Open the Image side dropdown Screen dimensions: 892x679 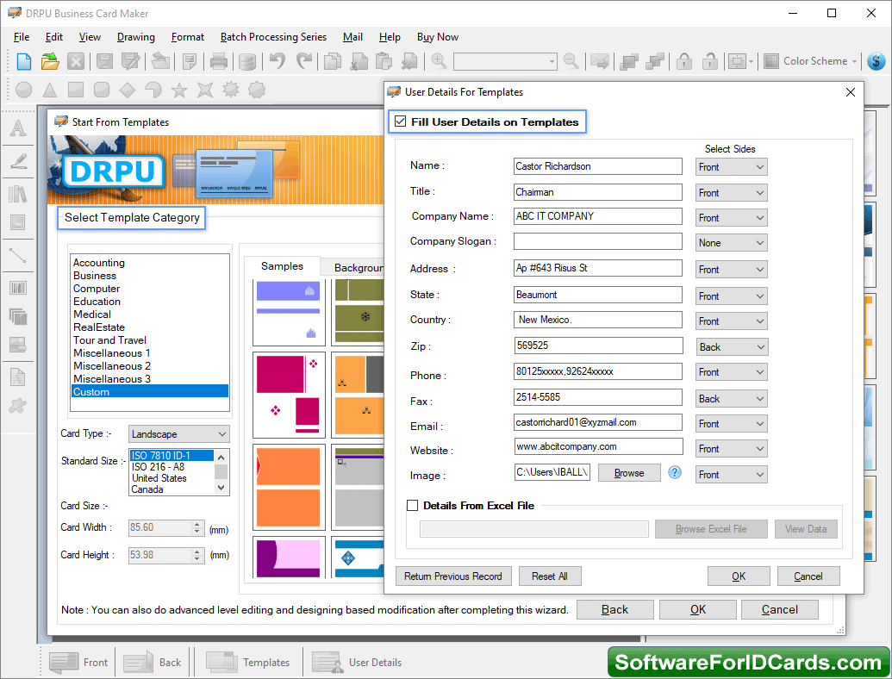[731, 474]
